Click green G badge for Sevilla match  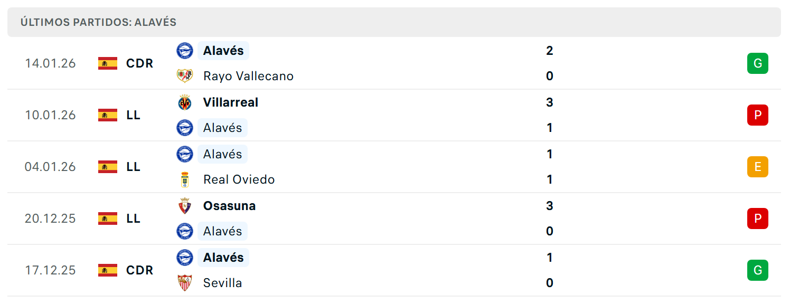coord(758,270)
